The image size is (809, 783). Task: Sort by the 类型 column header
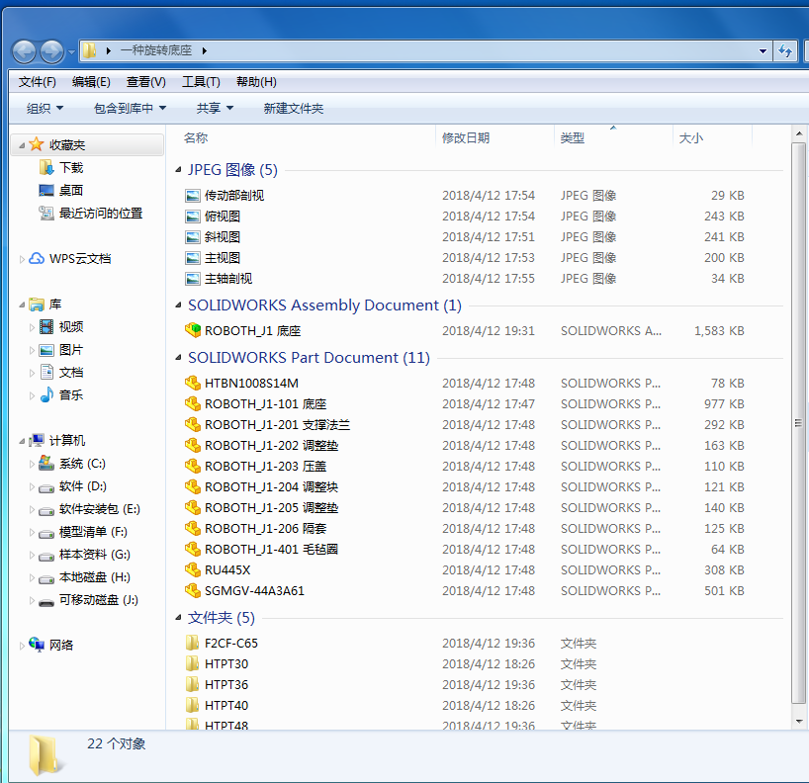tap(613, 137)
